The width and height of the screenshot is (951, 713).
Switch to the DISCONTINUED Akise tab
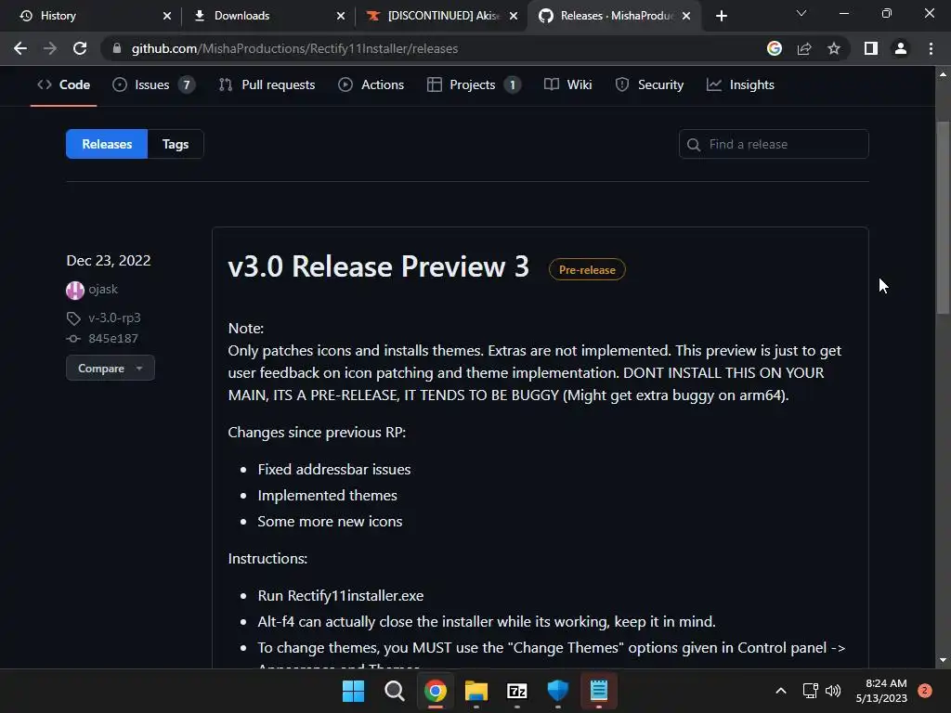pos(443,16)
